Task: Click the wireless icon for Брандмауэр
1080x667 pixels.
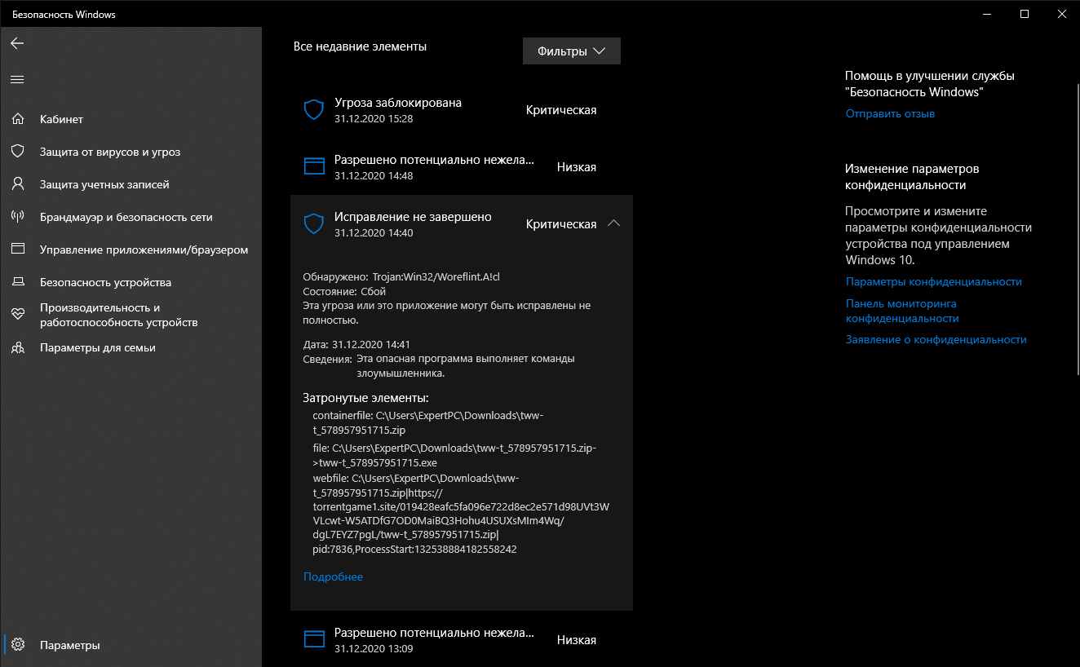Action: pyautogui.click(x=17, y=217)
